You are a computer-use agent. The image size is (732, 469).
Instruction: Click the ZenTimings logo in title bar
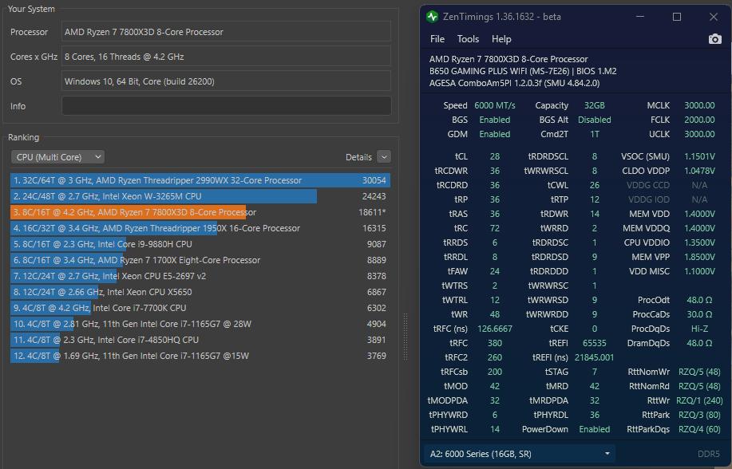point(433,17)
